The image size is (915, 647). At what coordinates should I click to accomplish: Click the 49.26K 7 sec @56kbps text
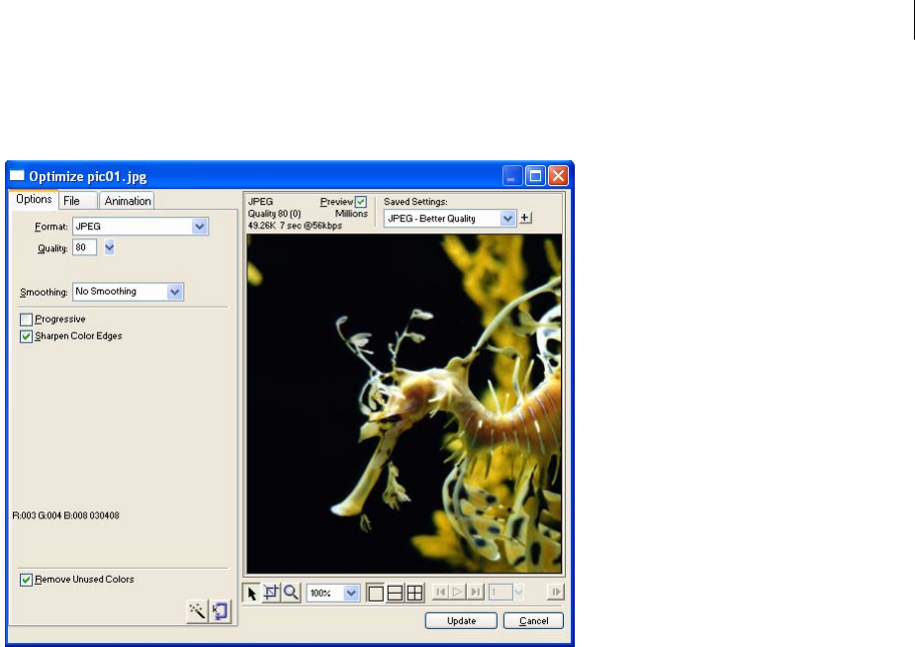pyautogui.click(x=295, y=226)
